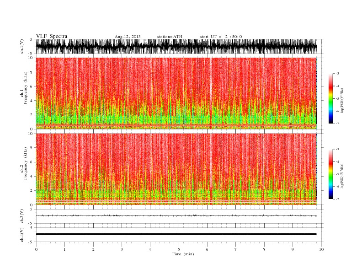Click the "ch.3(V)" axis label
Screen dimensions: 362x280
[x=22, y=216]
